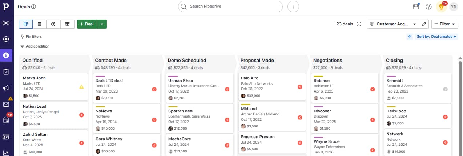Click red activity icon on HelixLoop deal
The image size is (463, 156).
[445, 117]
